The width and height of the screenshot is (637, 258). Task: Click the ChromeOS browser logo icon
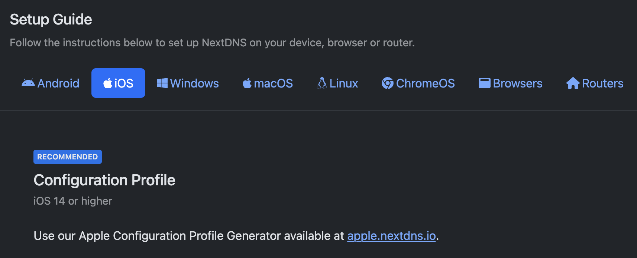click(x=387, y=83)
